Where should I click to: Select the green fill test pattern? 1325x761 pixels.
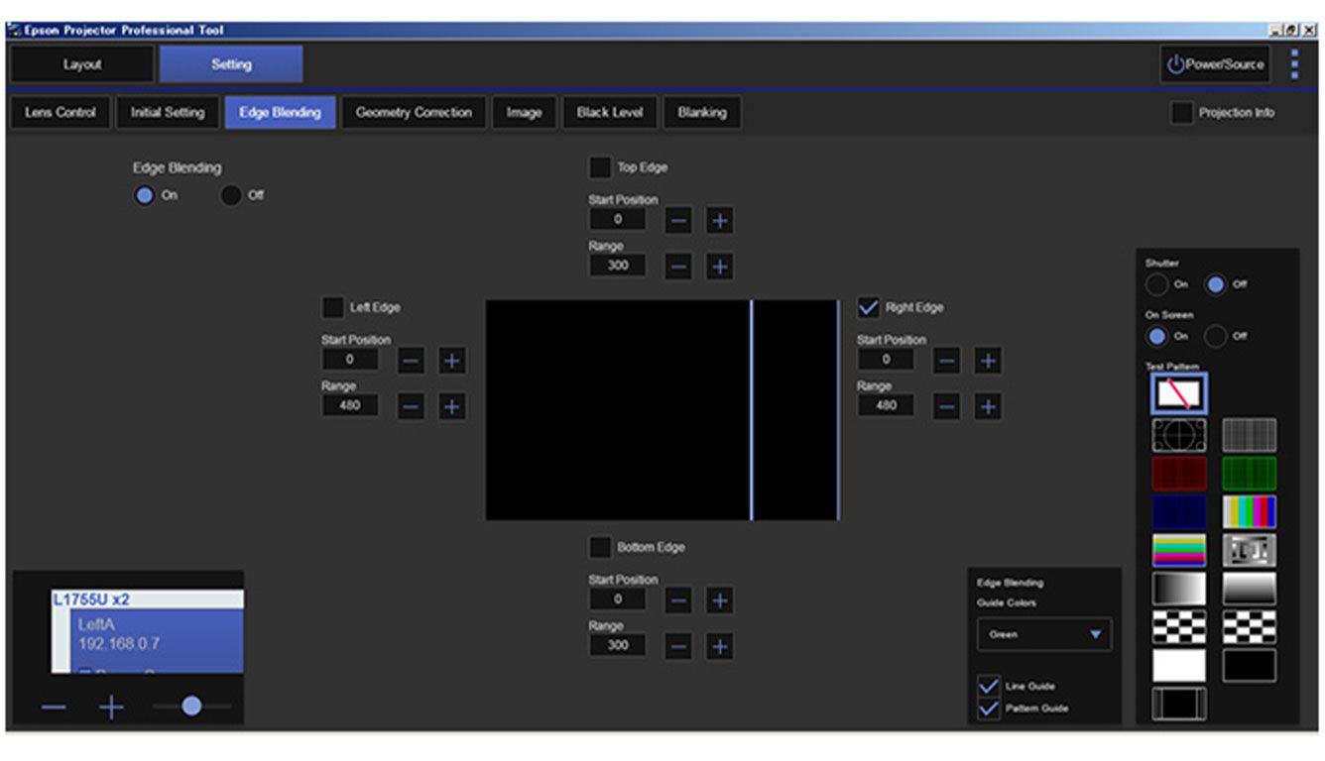[1251, 474]
